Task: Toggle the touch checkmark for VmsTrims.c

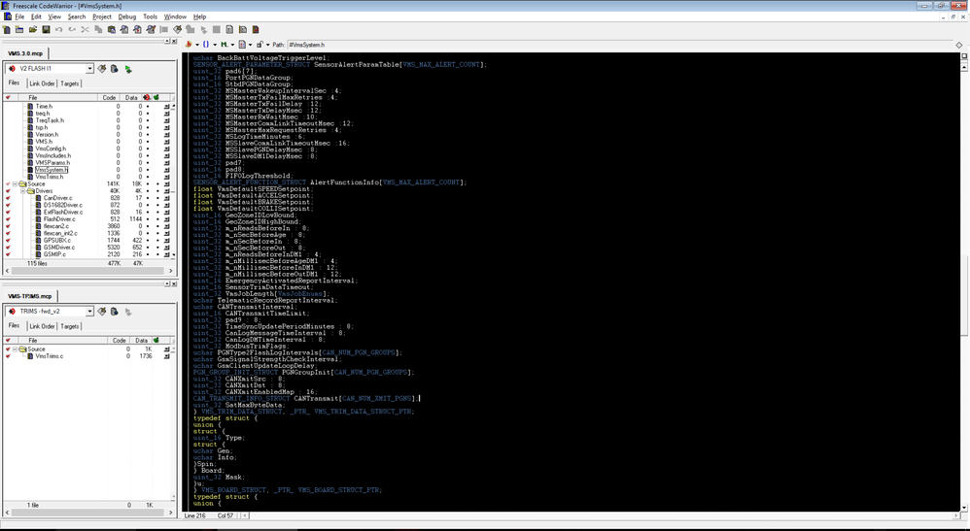Action: pos(8,356)
